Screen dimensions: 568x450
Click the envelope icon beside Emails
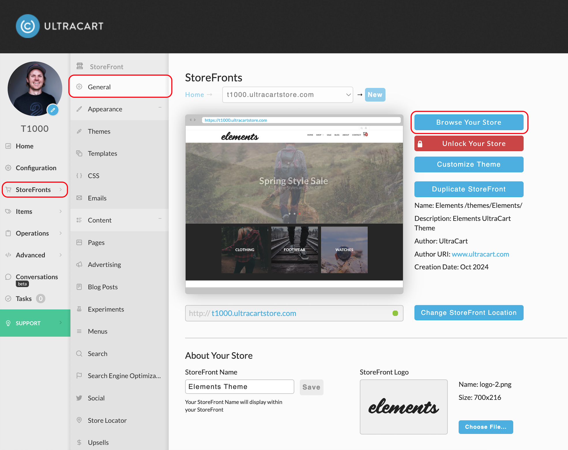pos(79,198)
